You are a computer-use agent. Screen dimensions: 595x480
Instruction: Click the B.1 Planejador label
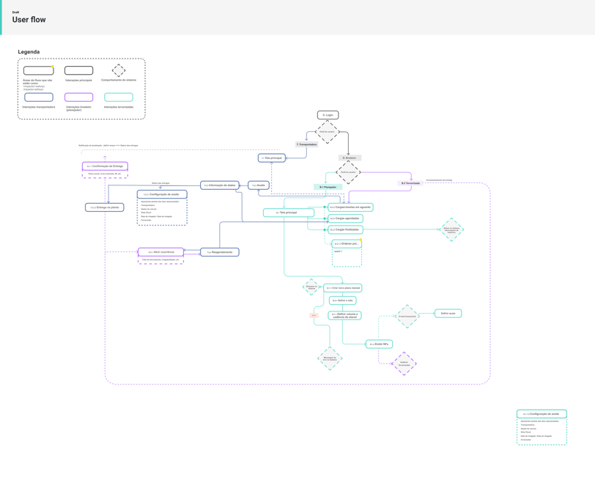pos(328,187)
